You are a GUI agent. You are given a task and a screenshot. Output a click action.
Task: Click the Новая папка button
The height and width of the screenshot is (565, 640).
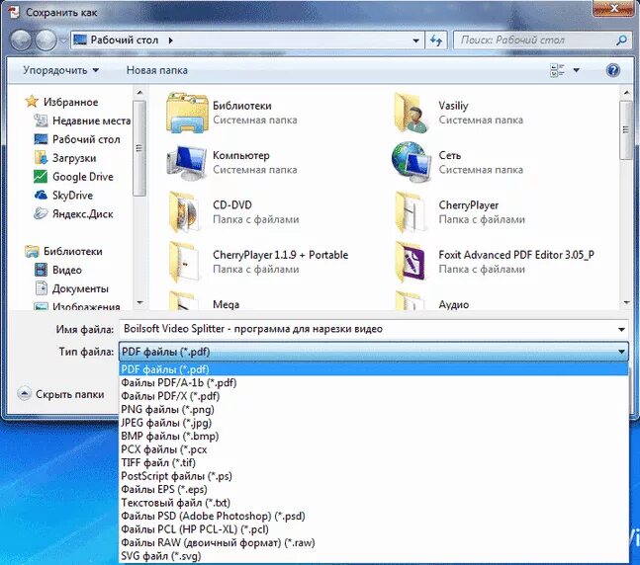156,70
